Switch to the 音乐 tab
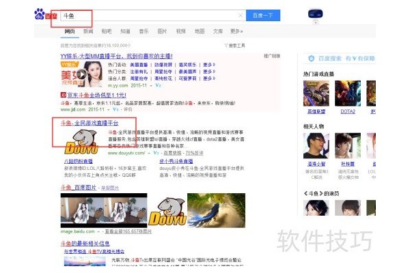The width and height of the screenshot is (410, 273). 143,31
